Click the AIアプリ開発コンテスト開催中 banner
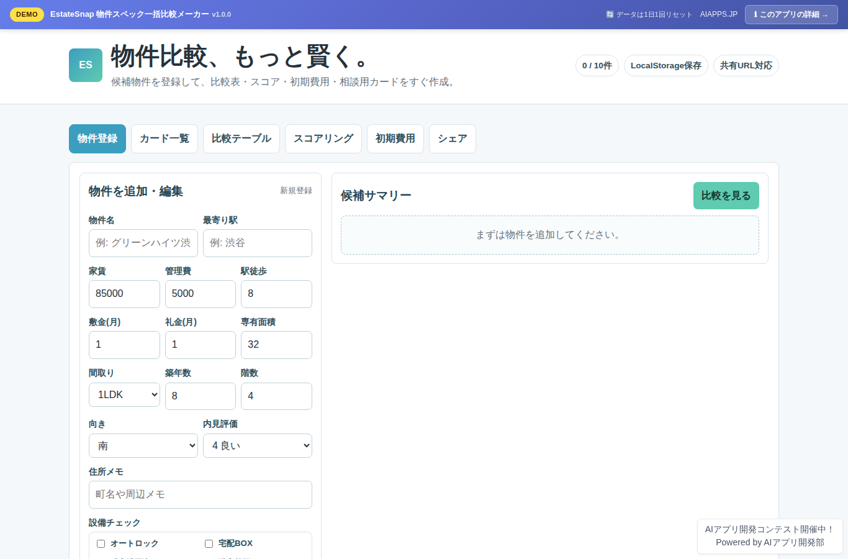This screenshot has width=848, height=559. 770,536
